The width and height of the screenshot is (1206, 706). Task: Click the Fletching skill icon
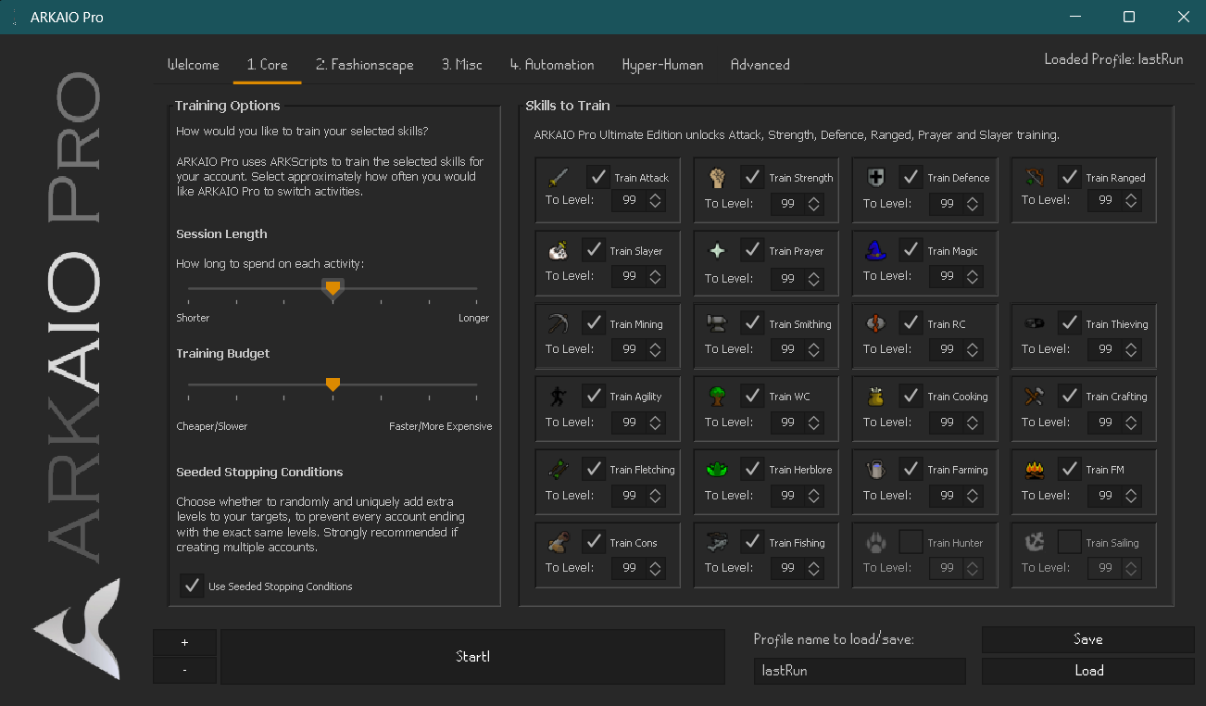click(x=559, y=469)
